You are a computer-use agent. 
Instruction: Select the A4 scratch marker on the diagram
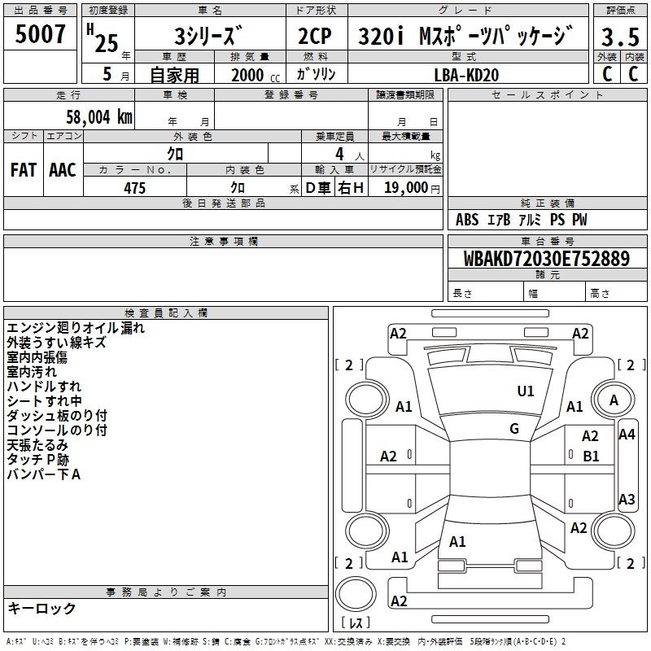click(x=626, y=435)
